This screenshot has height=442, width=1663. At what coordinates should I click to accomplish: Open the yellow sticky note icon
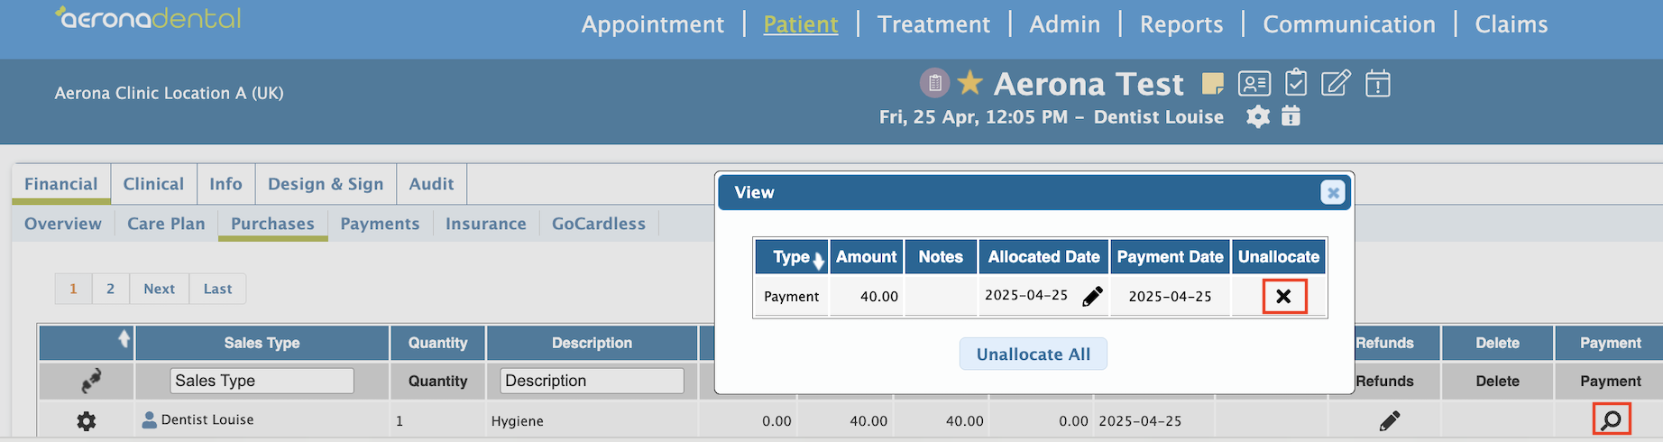click(1213, 84)
